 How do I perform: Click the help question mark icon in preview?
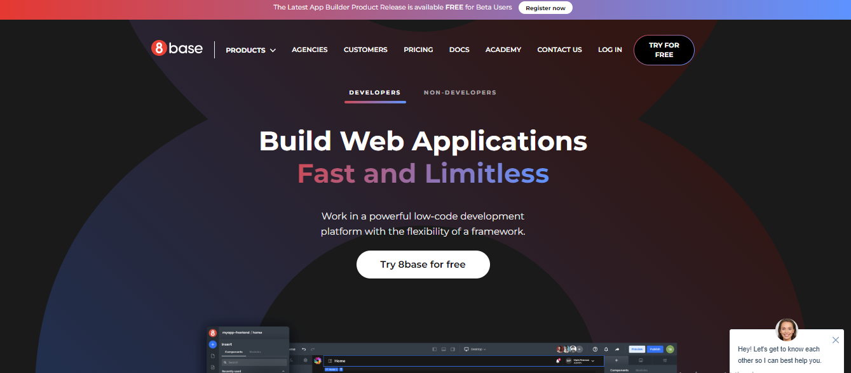(x=595, y=349)
